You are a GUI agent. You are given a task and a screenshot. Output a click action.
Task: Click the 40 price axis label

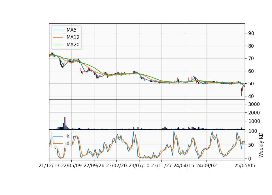[x=251, y=96]
